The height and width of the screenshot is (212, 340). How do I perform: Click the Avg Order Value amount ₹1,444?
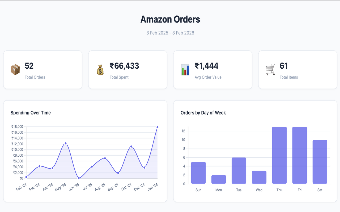click(x=207, y=66)
